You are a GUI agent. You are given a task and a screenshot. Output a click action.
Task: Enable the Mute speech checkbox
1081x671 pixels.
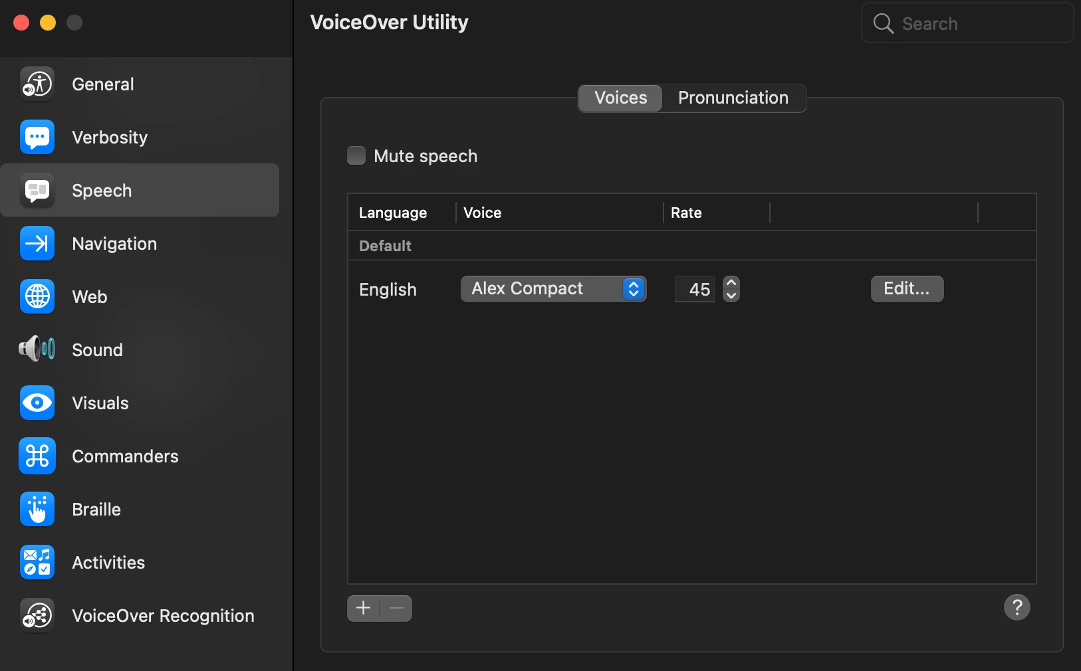click(x=356, y=155)
